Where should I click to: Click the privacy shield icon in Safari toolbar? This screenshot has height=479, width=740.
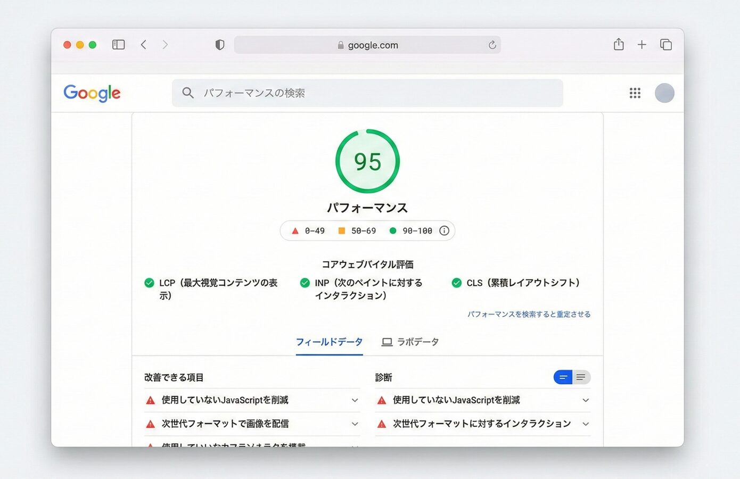(219, 45)
